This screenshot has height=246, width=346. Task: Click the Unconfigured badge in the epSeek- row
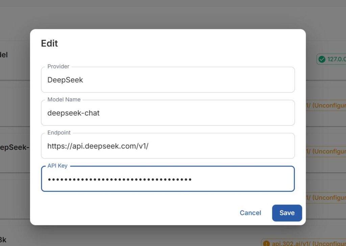click(326, 151)
